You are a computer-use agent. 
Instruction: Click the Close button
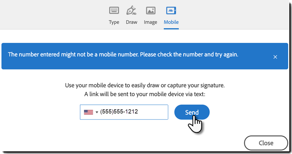coord(266,143)
